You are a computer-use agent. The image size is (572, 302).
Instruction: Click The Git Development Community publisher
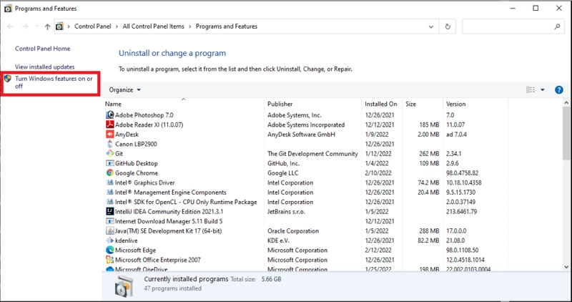pyautogui.click(x=312, y=154)
